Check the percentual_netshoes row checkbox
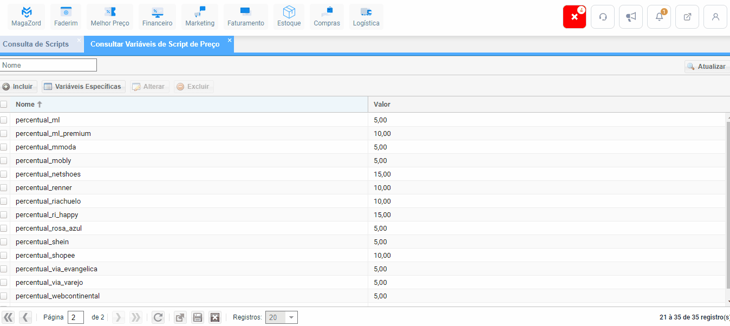The image size is (730, 326). point(4,174)
